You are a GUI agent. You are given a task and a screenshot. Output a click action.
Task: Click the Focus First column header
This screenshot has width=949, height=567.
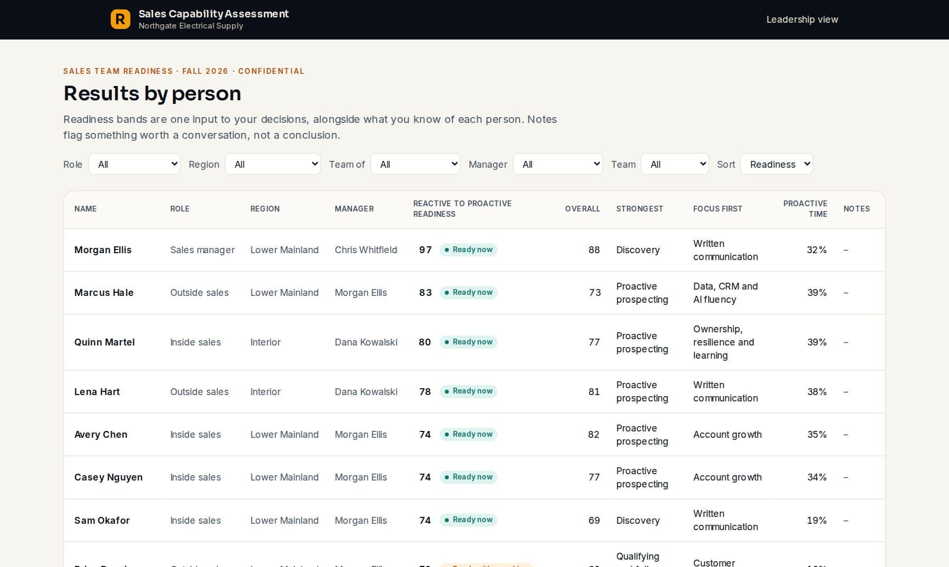click(x=718, y=209)
